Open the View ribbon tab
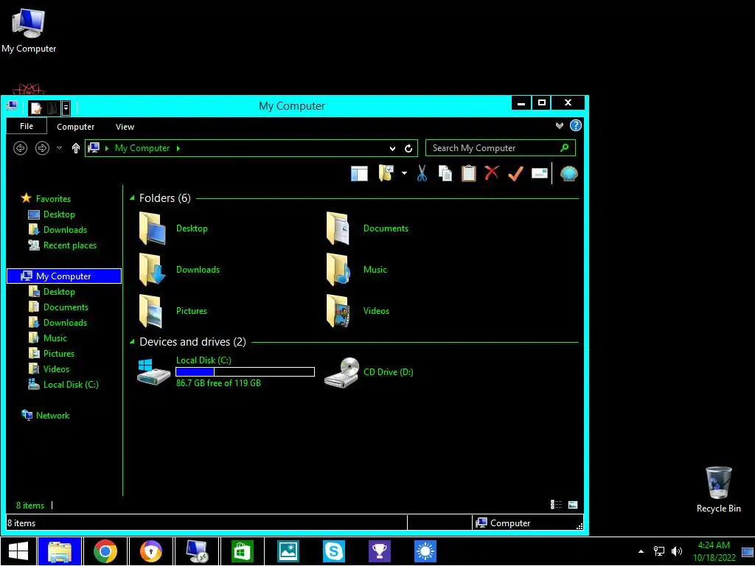 125,127
